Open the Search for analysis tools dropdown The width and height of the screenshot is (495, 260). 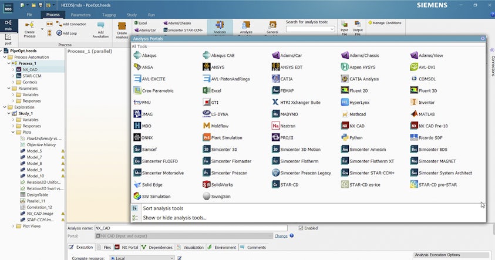[332, 29]
